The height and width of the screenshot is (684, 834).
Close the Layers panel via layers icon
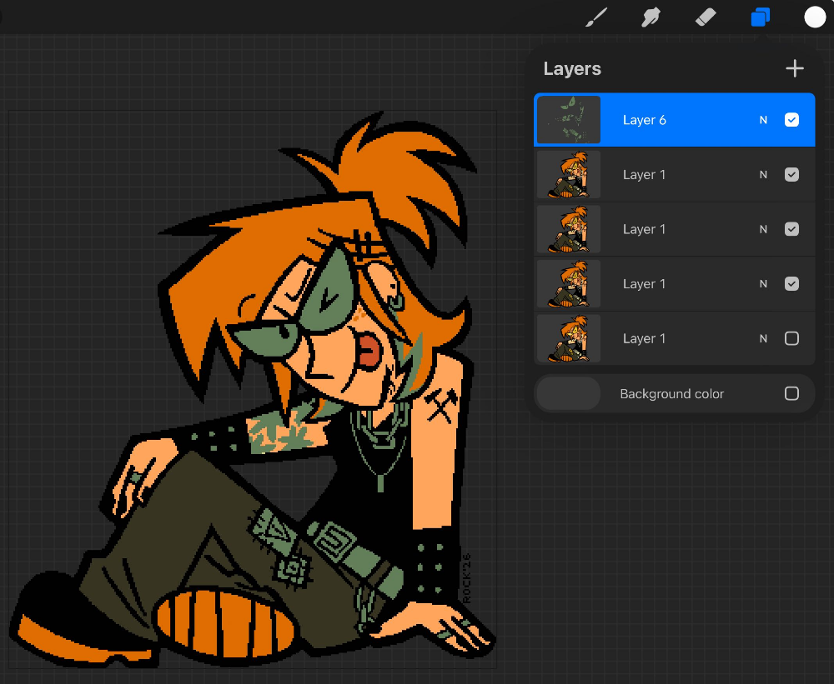(x=761, y=17)
